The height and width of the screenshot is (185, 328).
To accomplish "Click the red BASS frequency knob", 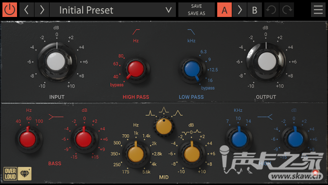I will (28, 139).
